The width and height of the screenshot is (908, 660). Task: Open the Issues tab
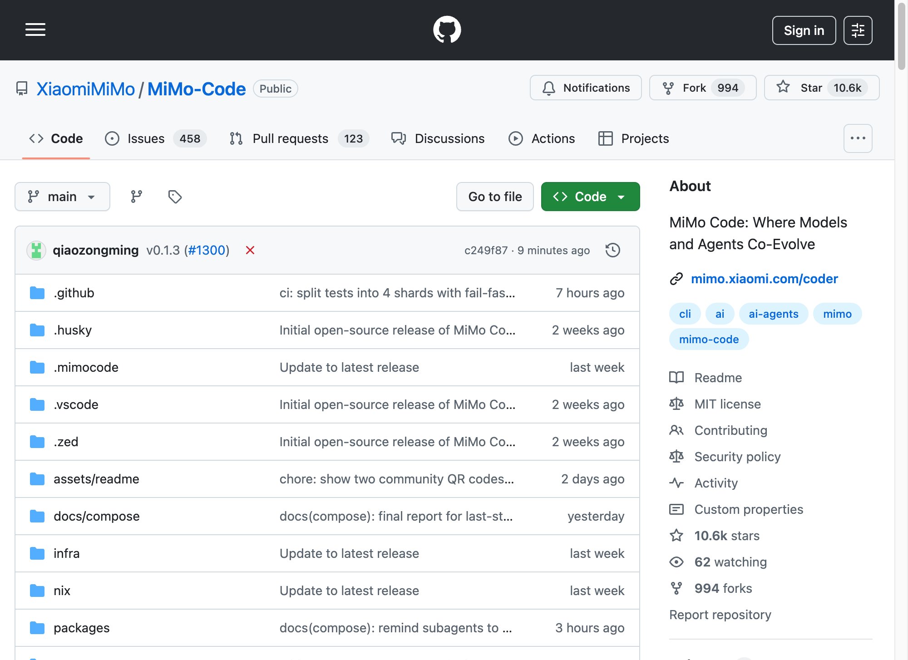pyautogui.click(x=156, y=138)
